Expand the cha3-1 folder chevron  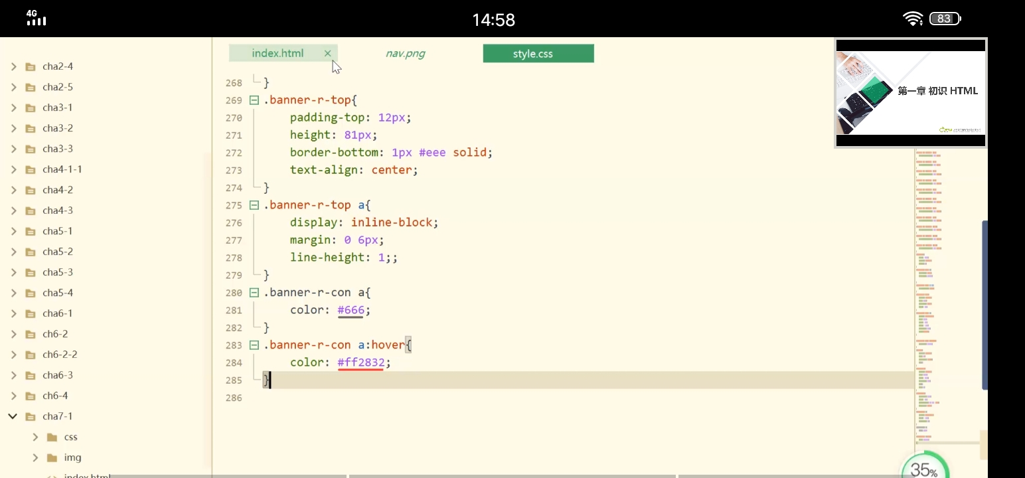[x=13, y=108]
